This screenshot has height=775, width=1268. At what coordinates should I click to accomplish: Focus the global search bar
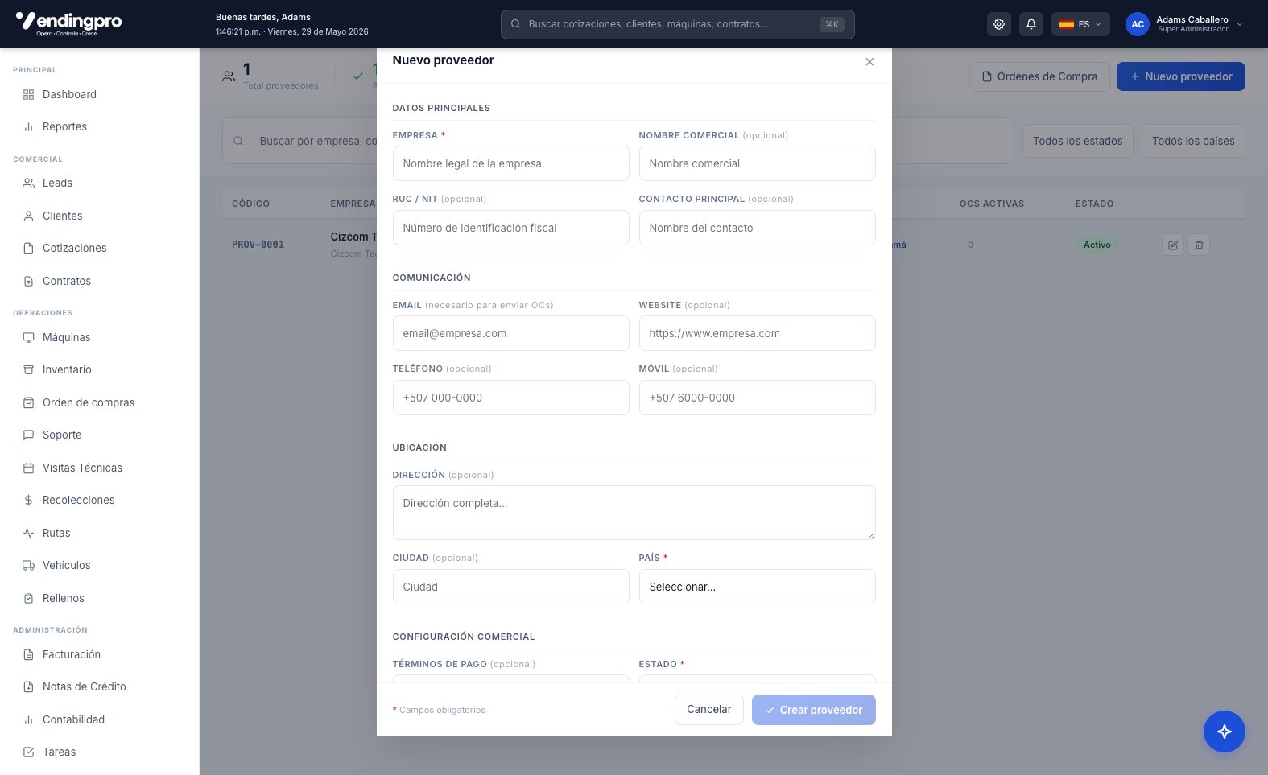tap(678, 24)
